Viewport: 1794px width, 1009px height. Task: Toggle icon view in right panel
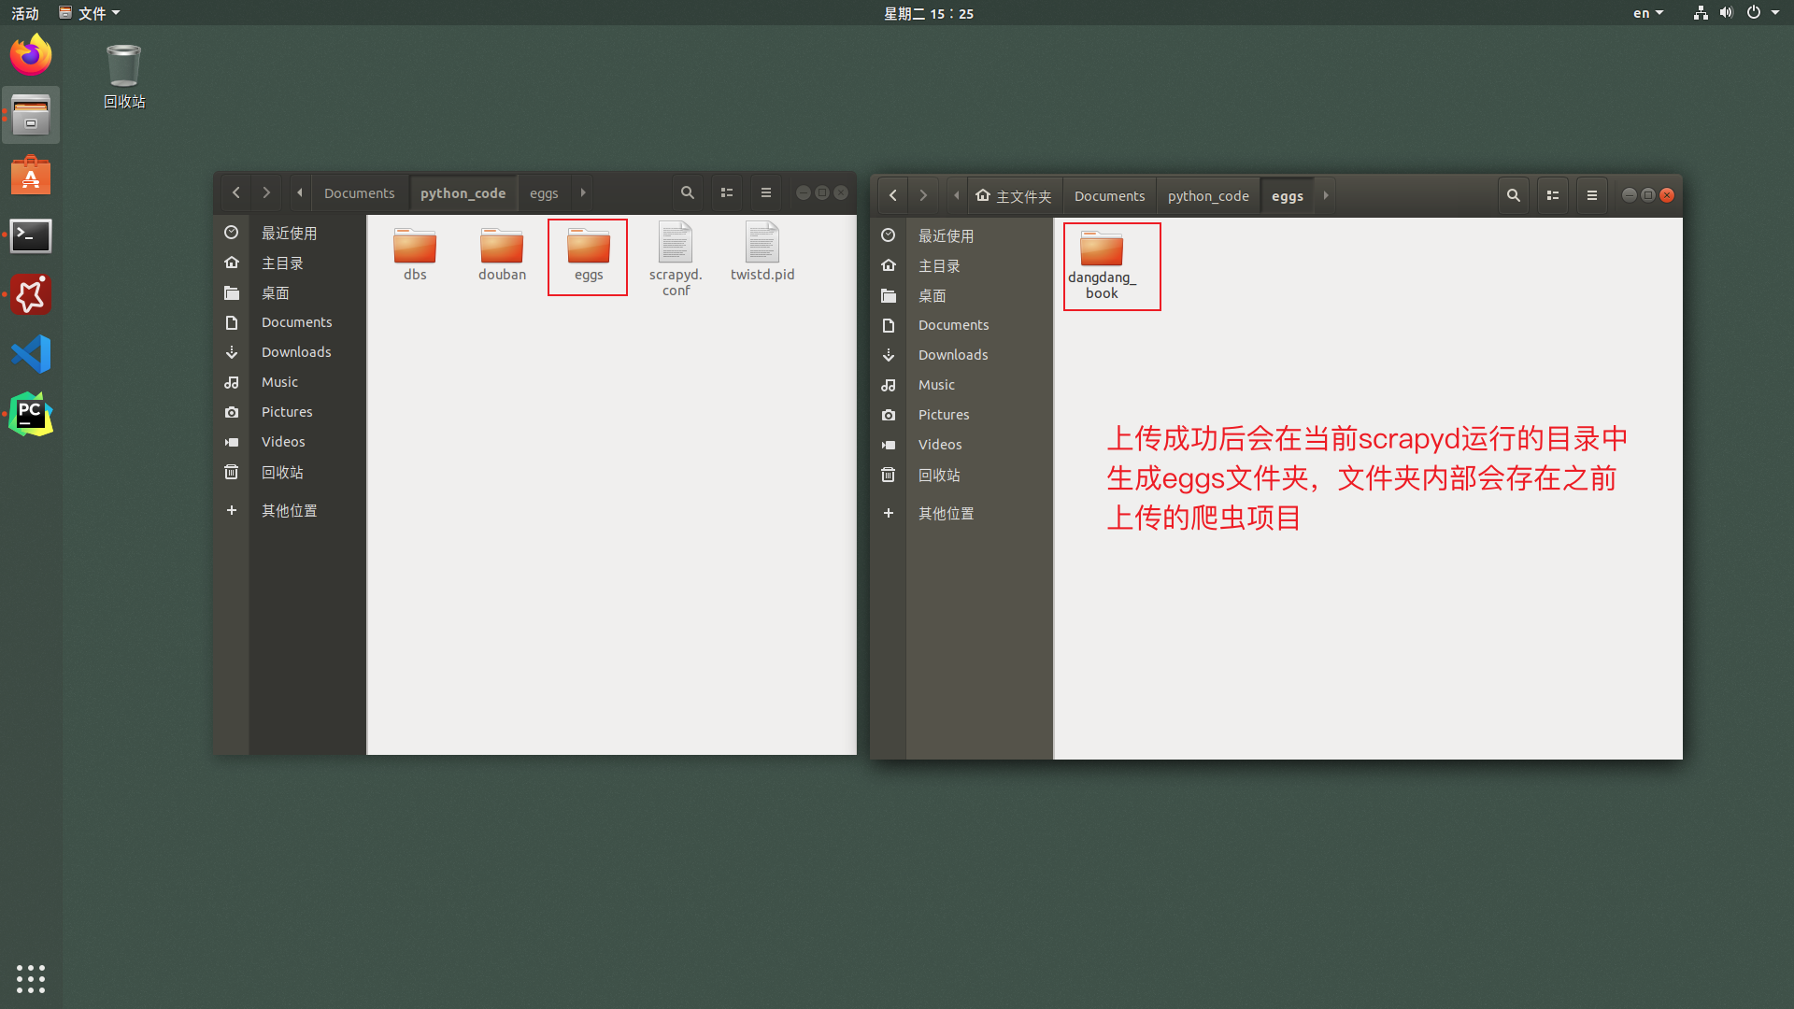(1553, 194)
